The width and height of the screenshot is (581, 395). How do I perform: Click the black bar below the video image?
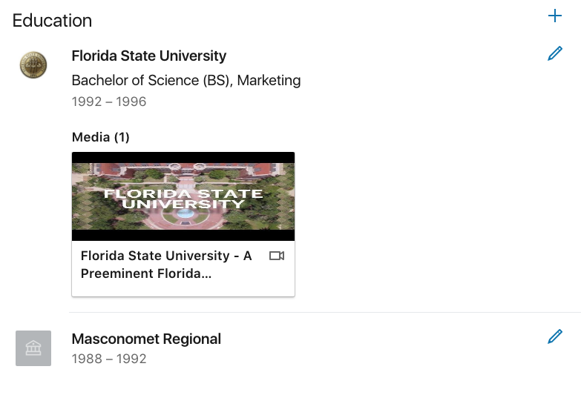tap(183, 236)
